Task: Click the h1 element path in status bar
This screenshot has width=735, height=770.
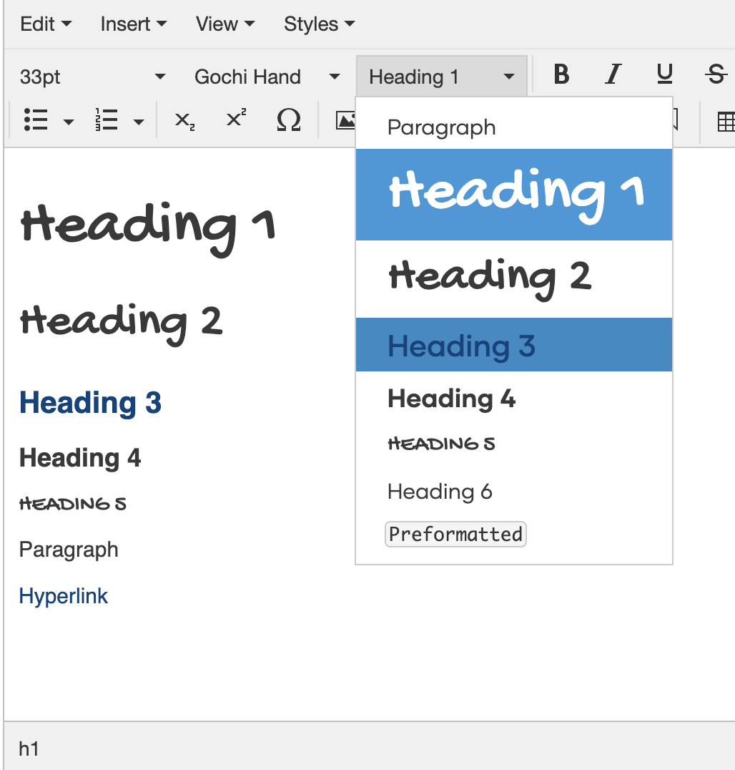Action: coord(29,749)
